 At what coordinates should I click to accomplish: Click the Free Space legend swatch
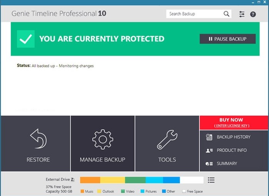(184, 191)
